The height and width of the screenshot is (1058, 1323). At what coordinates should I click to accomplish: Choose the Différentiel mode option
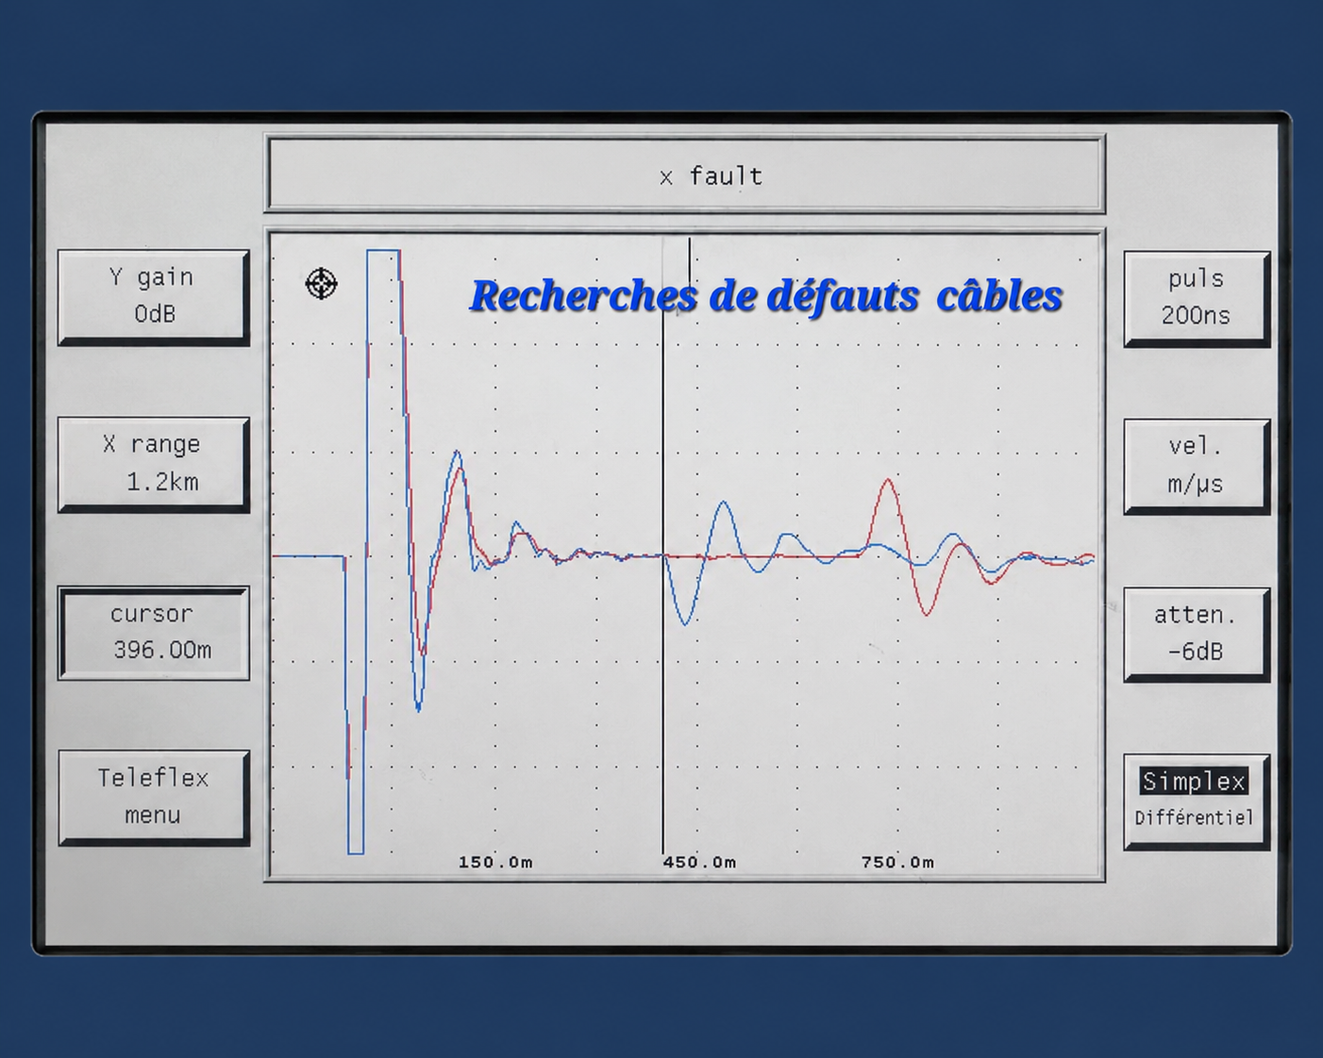pos(1194,818)
